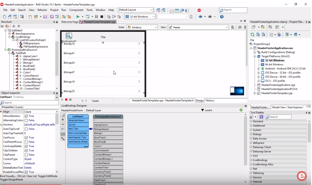
Task: Open the 32-bit Windows platform dropdown
Action: click(140, 17)
